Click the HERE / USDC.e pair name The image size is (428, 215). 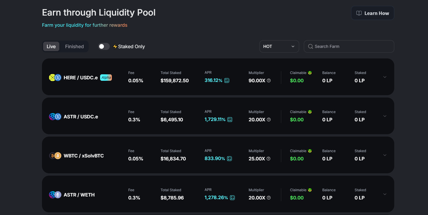click(x=81, y=78)
